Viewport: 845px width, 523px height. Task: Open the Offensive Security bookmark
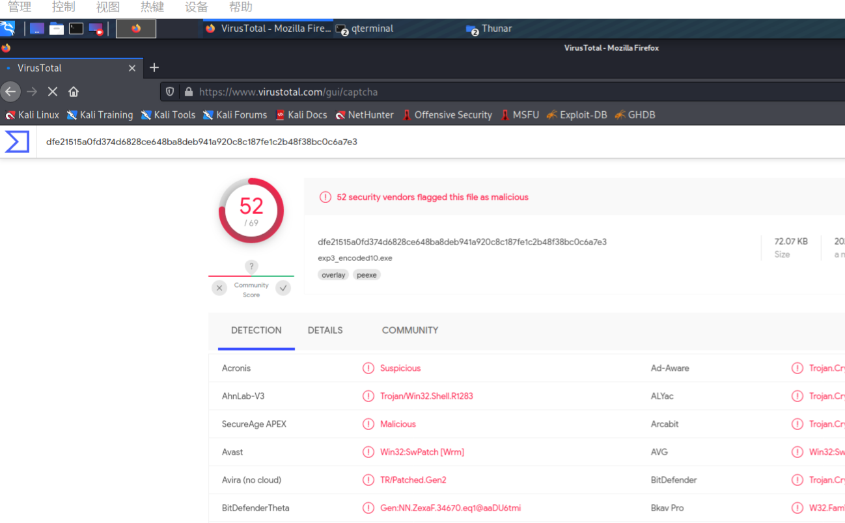click(447, 115)
